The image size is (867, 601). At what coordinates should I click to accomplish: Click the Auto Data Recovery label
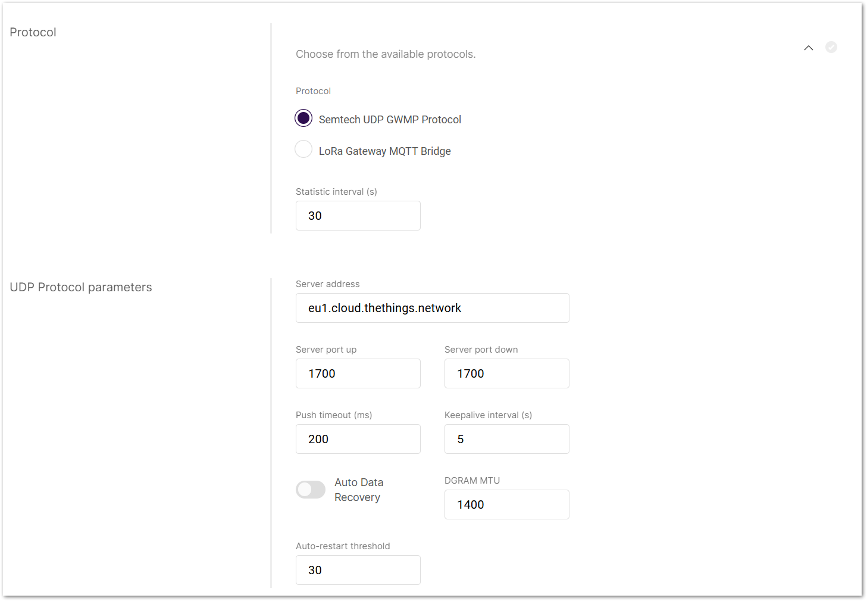[x=359, y=489]
